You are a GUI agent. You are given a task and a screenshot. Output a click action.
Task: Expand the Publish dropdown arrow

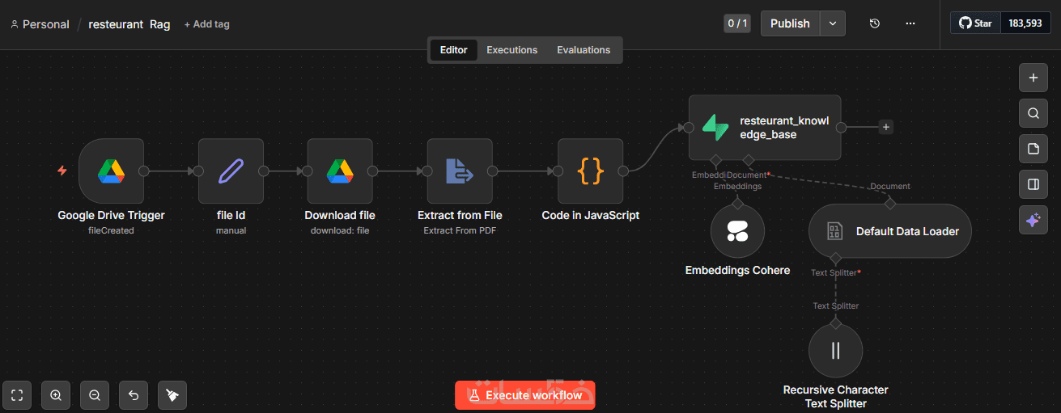pyautogui.click(x=833, y=23)
